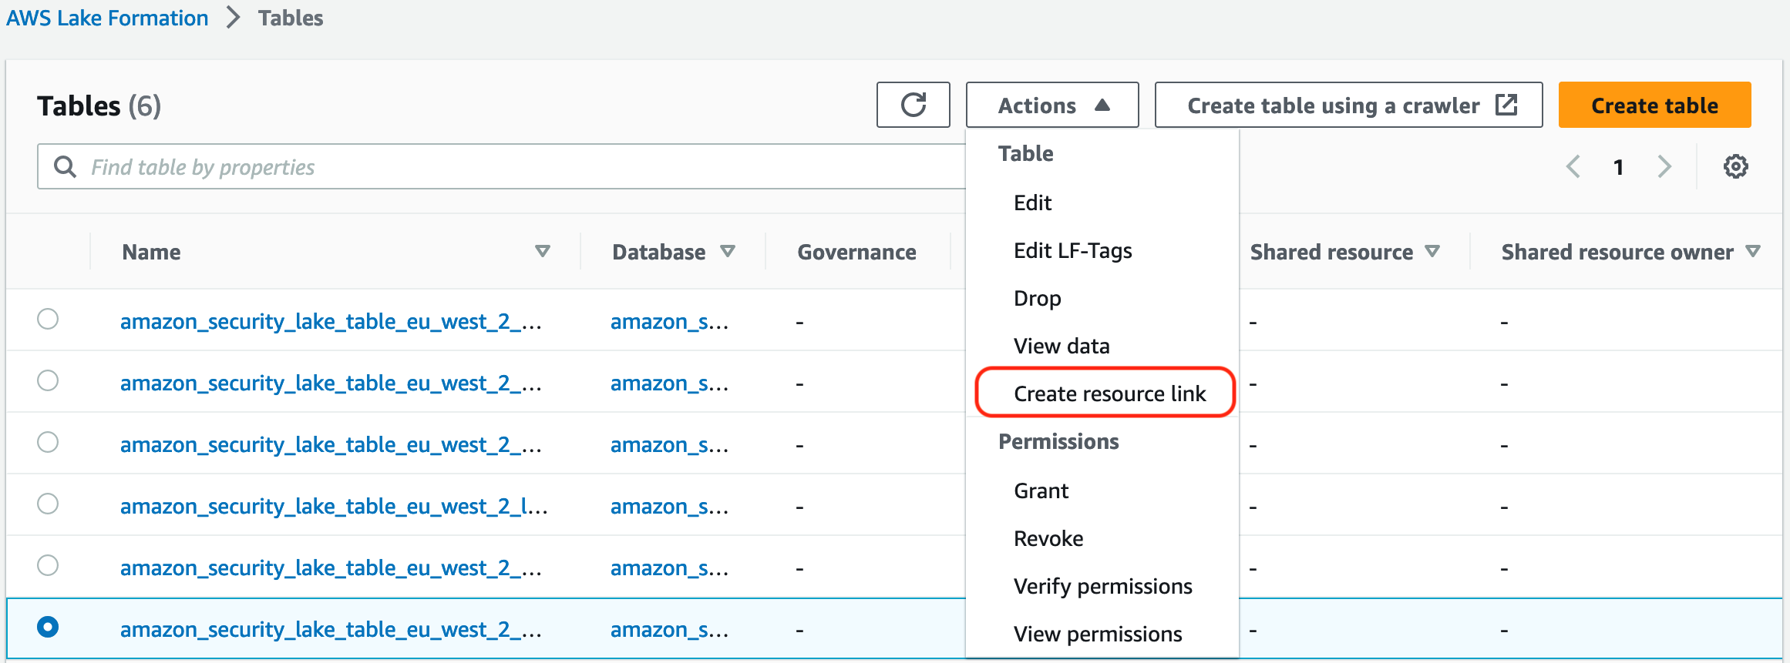Select Drop in the Actions menu

[1038, 298]
